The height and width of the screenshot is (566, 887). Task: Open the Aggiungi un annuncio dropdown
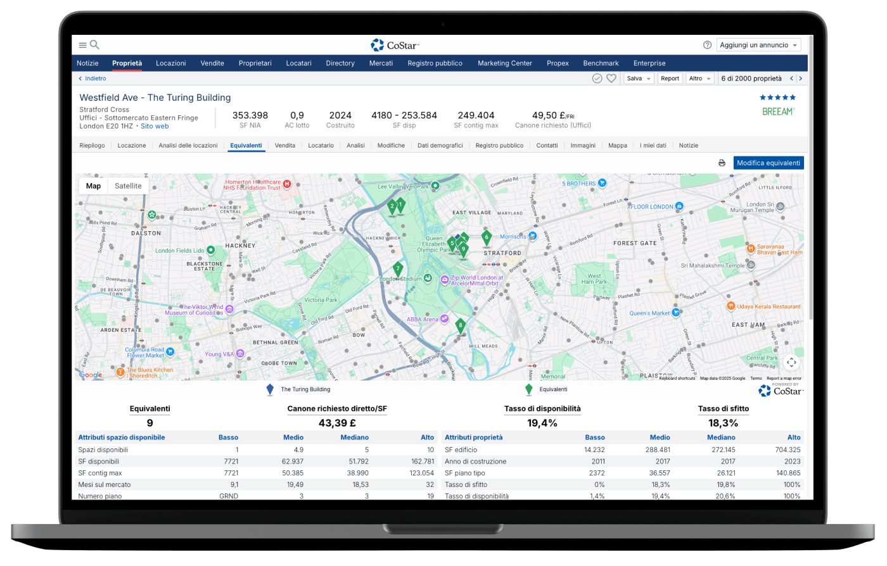(759, 45)
